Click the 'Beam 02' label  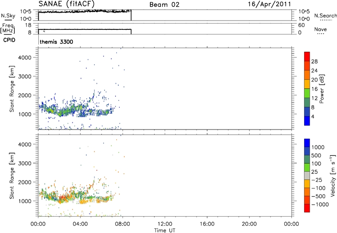[x=164, y=5]
